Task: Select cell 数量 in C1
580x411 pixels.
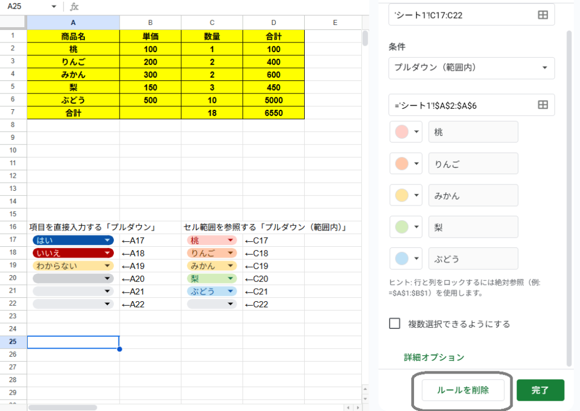Action: pos(212,36)
